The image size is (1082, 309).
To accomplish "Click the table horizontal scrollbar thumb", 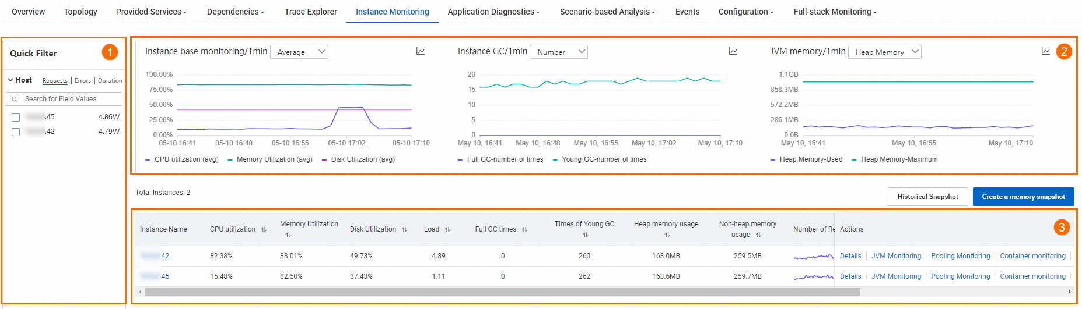I will (x=502, y=292).
